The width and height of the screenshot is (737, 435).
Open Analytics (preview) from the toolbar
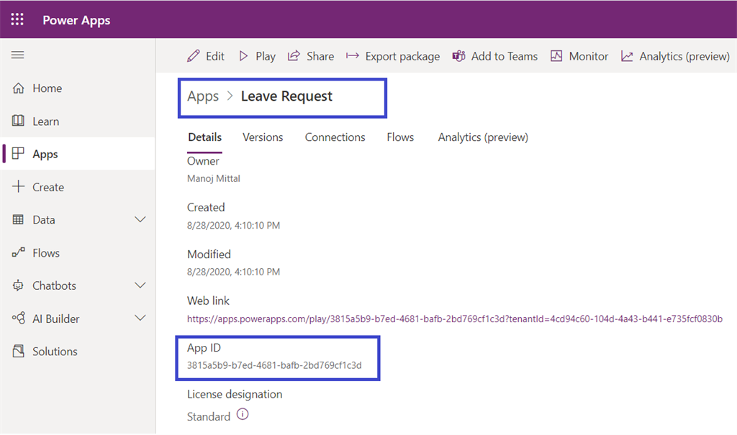[x=630, y=55]
